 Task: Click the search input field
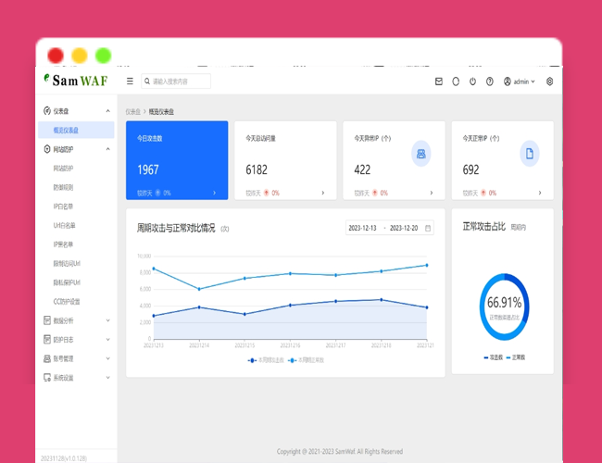[x=176, y=81]
